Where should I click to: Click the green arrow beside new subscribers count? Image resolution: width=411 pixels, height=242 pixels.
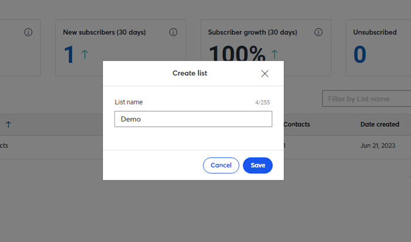85,55
